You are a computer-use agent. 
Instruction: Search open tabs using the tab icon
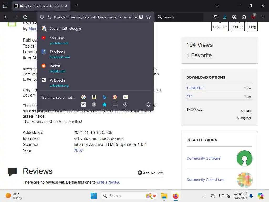(x=115, y=104)
